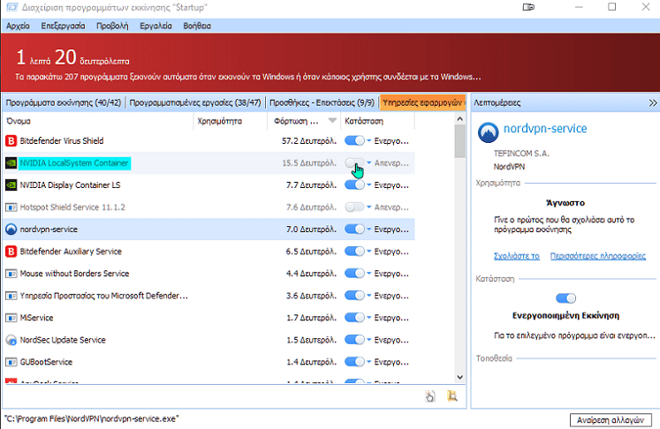Click the Bitdefender Virus Shield icon
660x429 pixels.
11,141
